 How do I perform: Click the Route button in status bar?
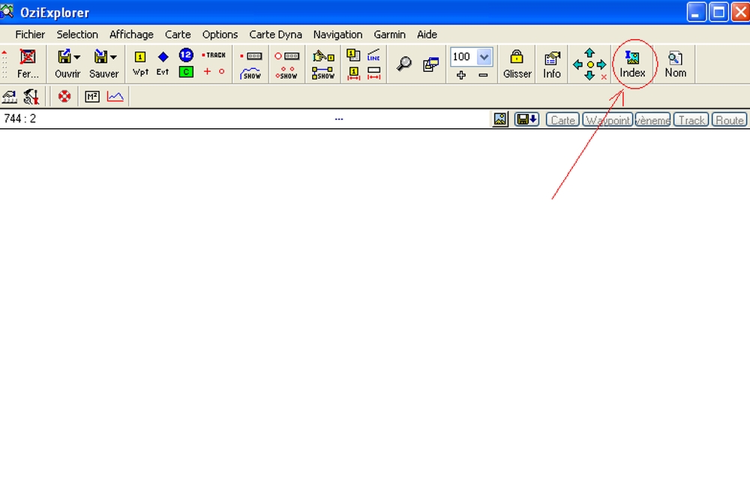tap(729, 120)
